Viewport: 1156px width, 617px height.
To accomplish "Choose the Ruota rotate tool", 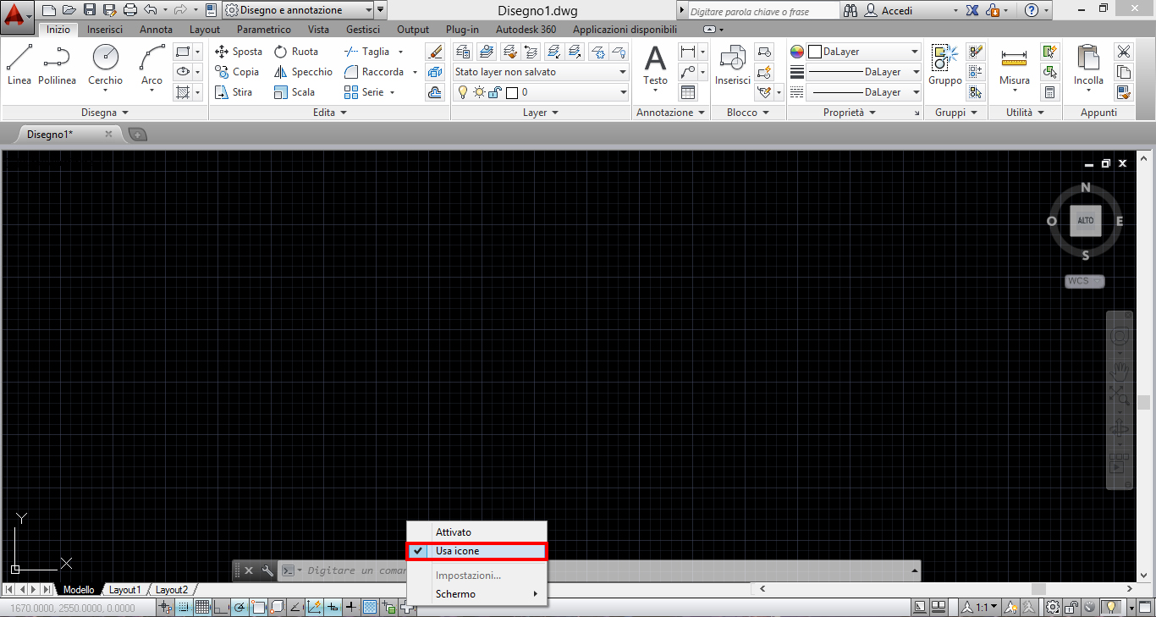I will [295, 52].
